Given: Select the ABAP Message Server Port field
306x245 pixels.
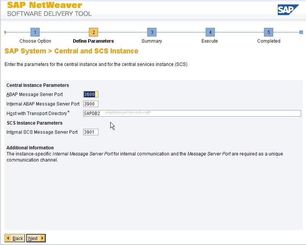Looking at the screenshot, I should pos(91,94).
